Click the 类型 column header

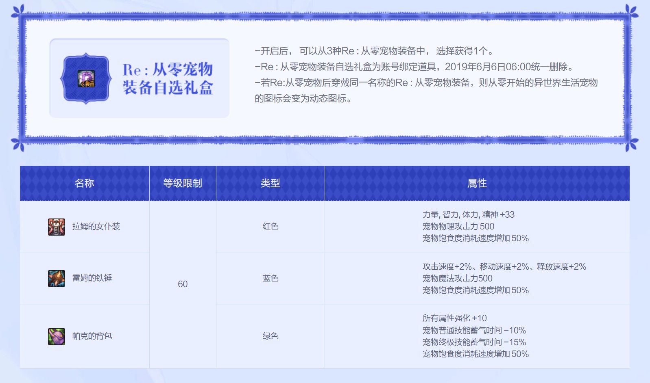coord(270,183)
